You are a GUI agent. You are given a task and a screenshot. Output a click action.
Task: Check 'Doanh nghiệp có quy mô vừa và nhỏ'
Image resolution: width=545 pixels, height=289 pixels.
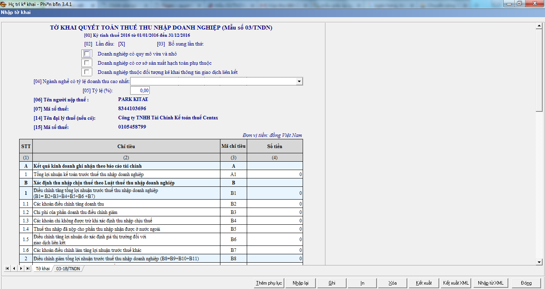pos(87,53)
